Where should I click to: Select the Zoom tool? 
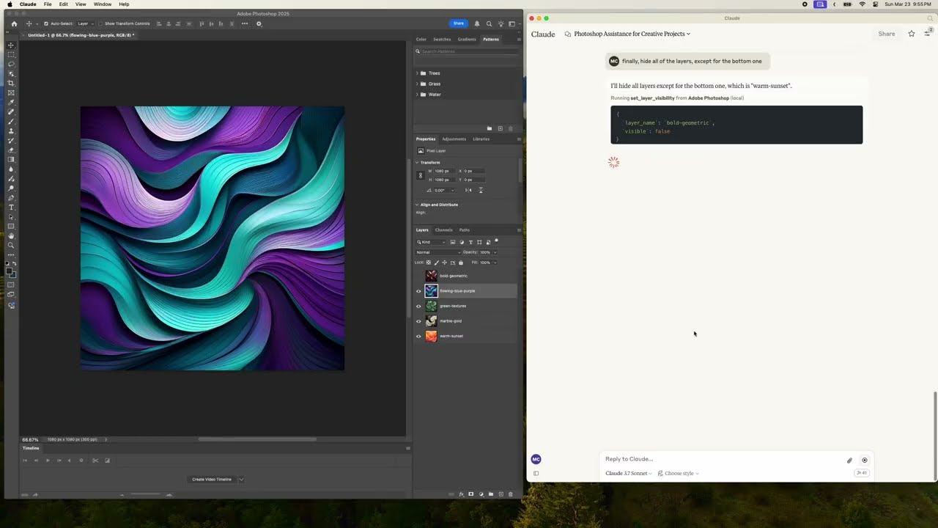tap(11, 246)
